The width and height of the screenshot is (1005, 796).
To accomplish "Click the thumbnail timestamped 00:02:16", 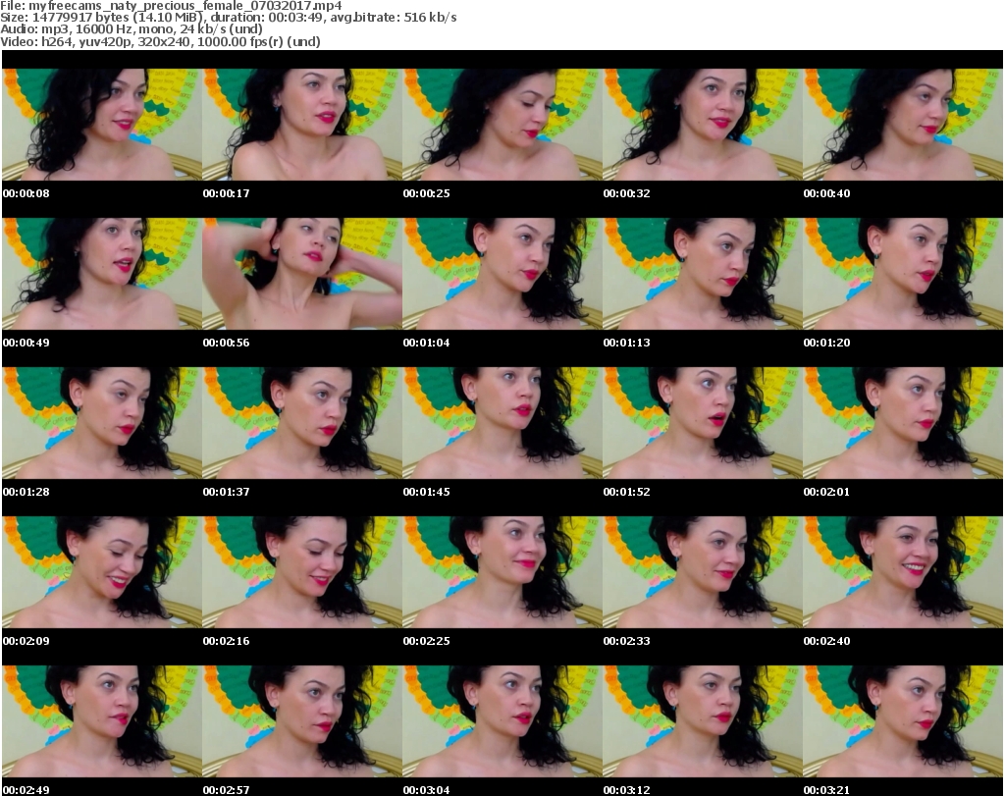I will tap(302, 572).
